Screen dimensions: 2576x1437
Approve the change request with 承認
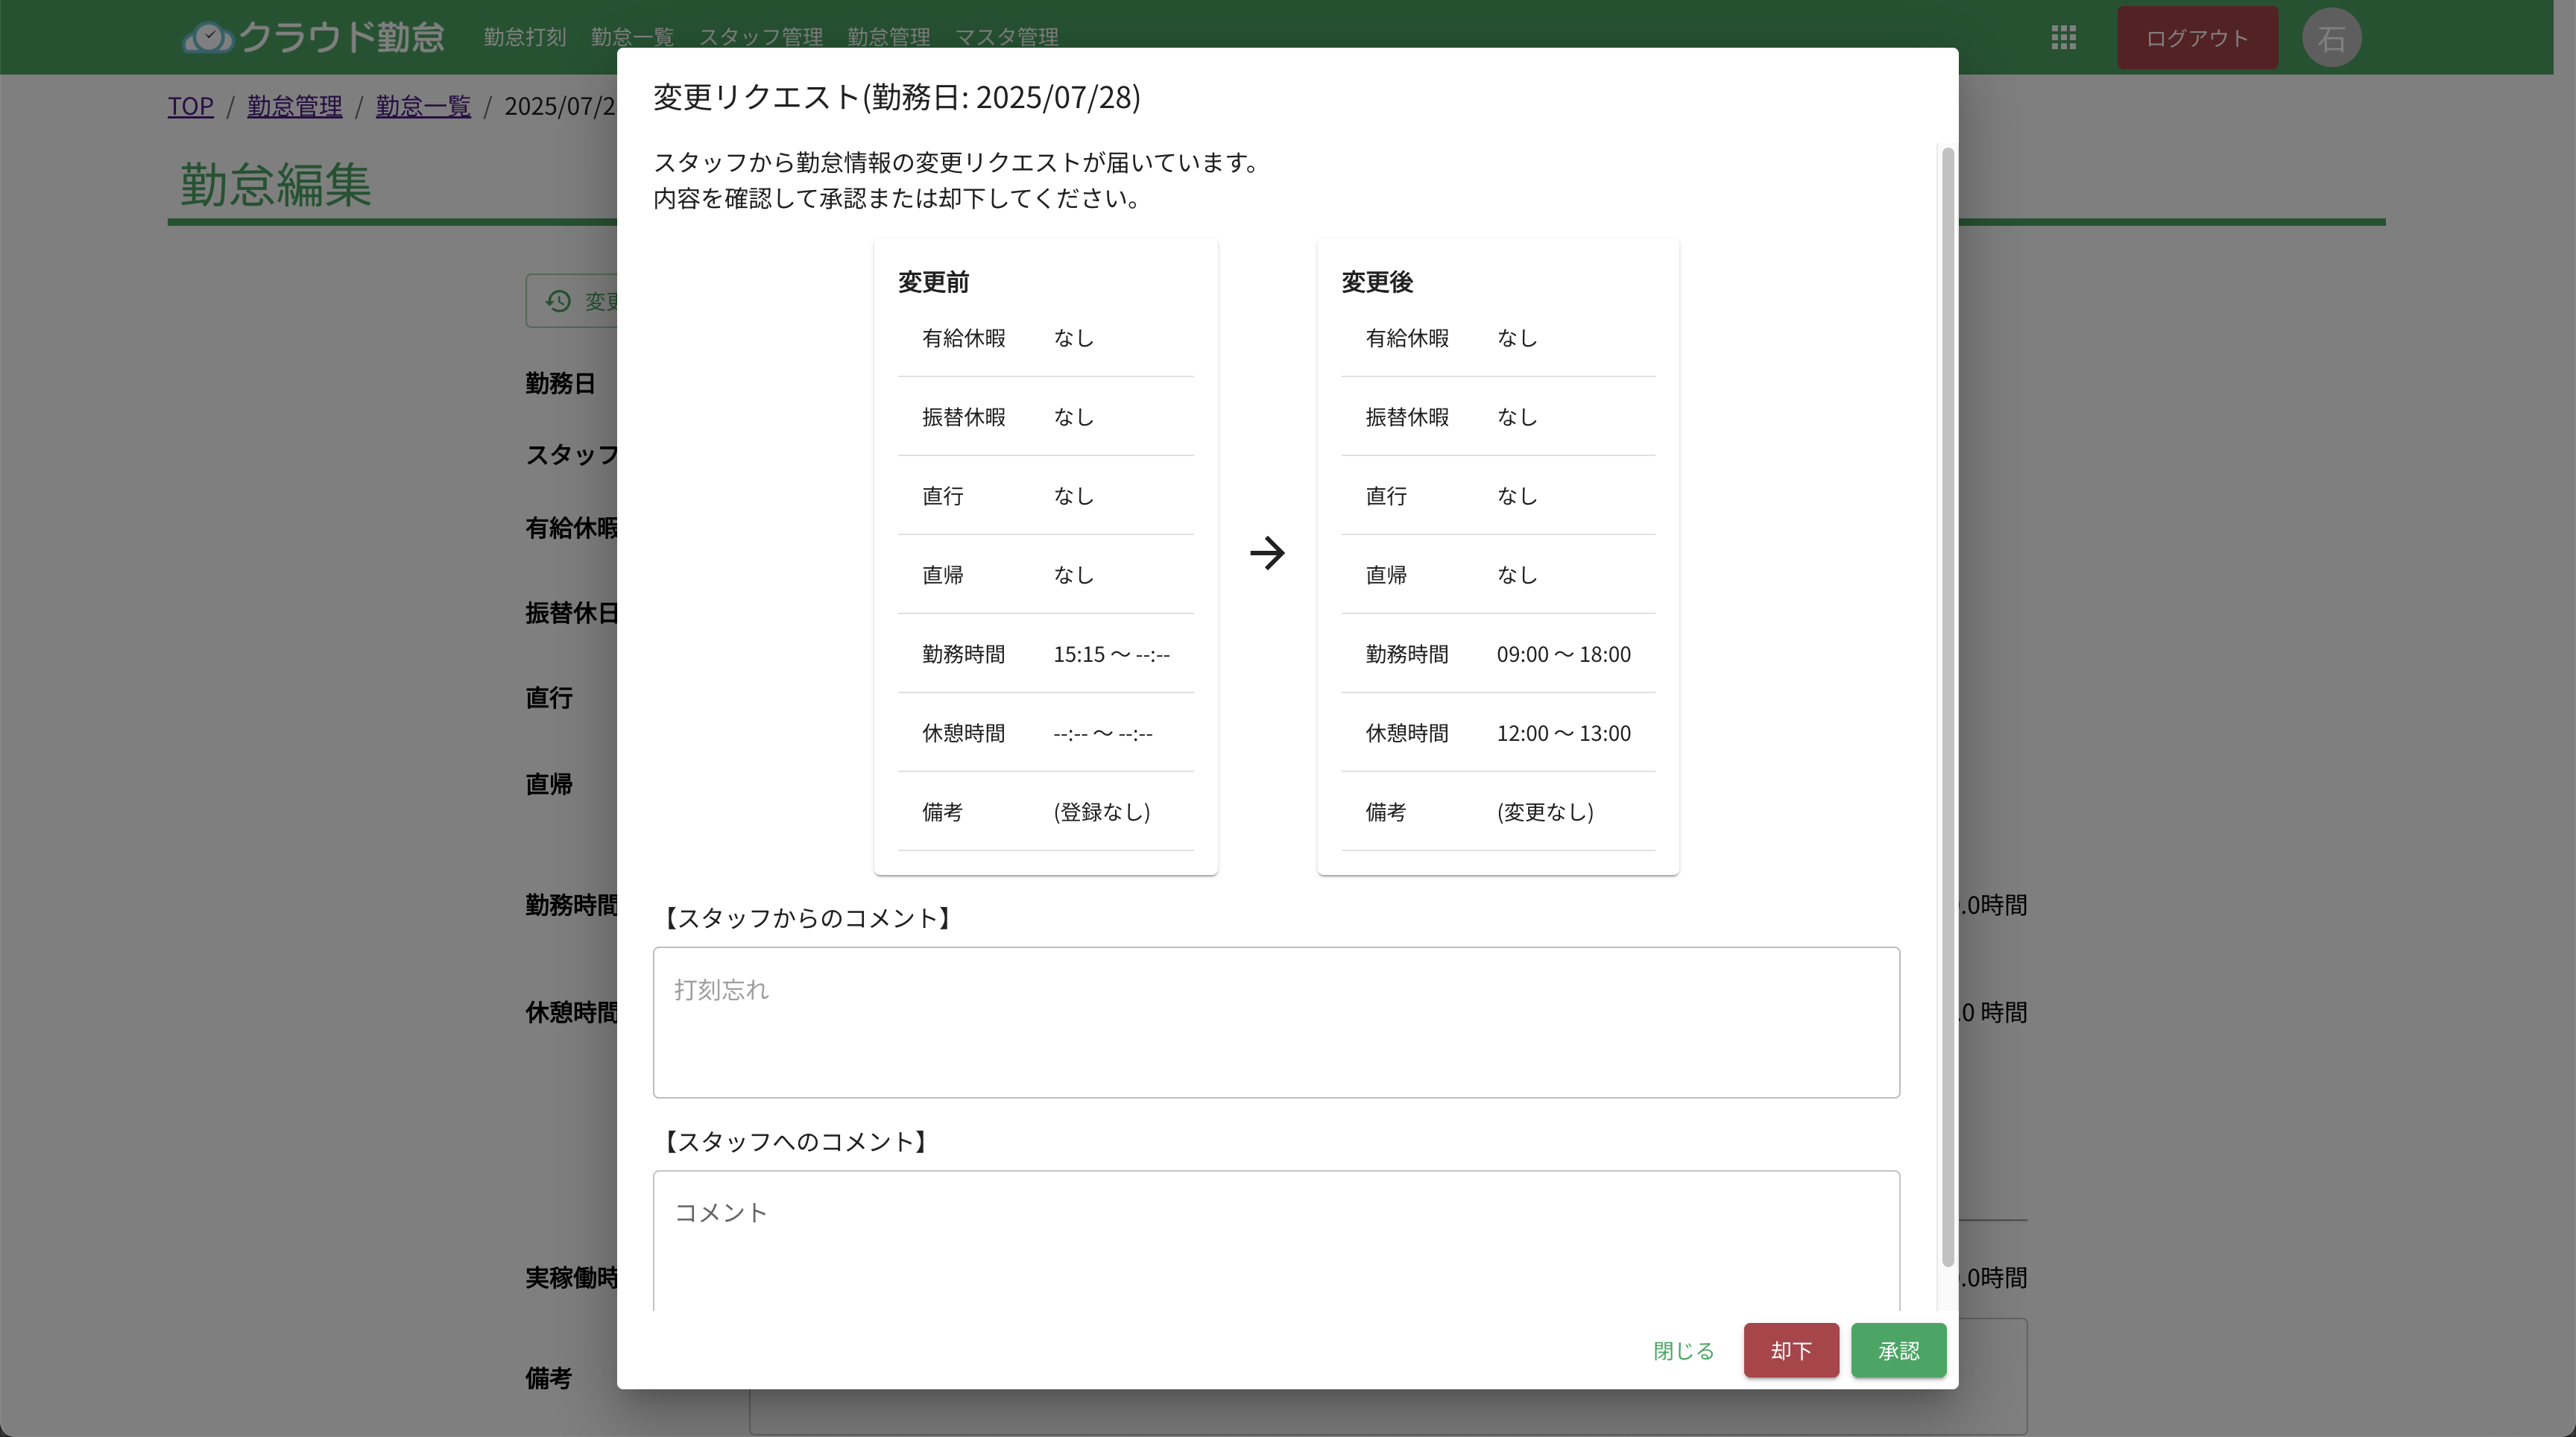coord(1898,1350)
